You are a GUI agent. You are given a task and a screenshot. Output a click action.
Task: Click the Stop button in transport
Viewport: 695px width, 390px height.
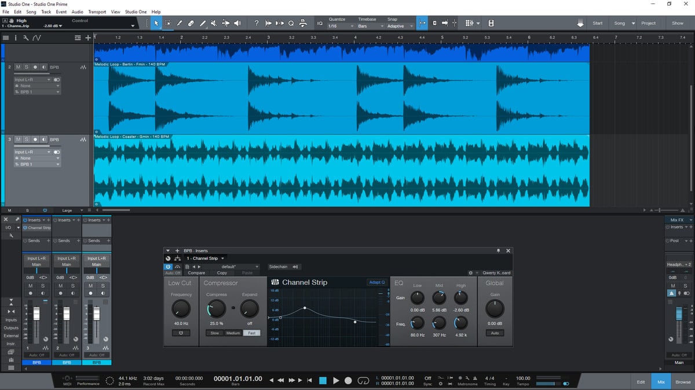tap(323, 380)
